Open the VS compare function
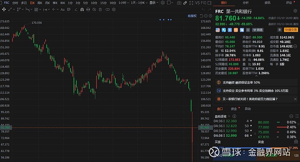The width and height of the screenshot is (300, 162). coord(197,3)
